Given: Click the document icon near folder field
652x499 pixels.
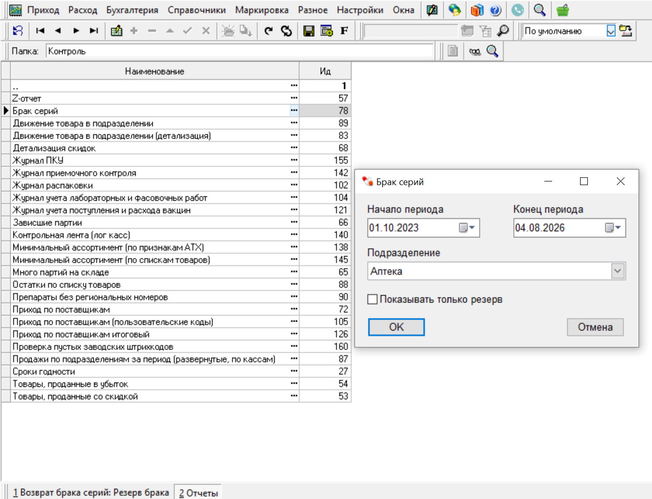Looking at the screenshot, I should 453,51.
